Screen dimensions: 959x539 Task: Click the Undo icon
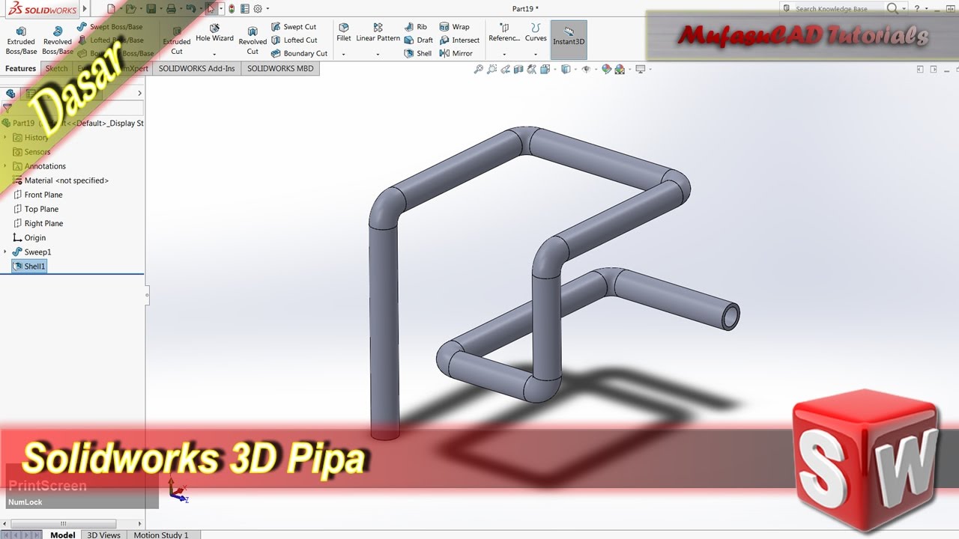pyautogui.click(x=191, y=9)
